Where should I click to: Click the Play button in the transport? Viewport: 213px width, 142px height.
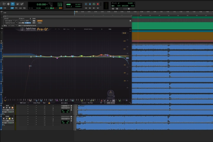pyautogui.click(x=94, y=4)
